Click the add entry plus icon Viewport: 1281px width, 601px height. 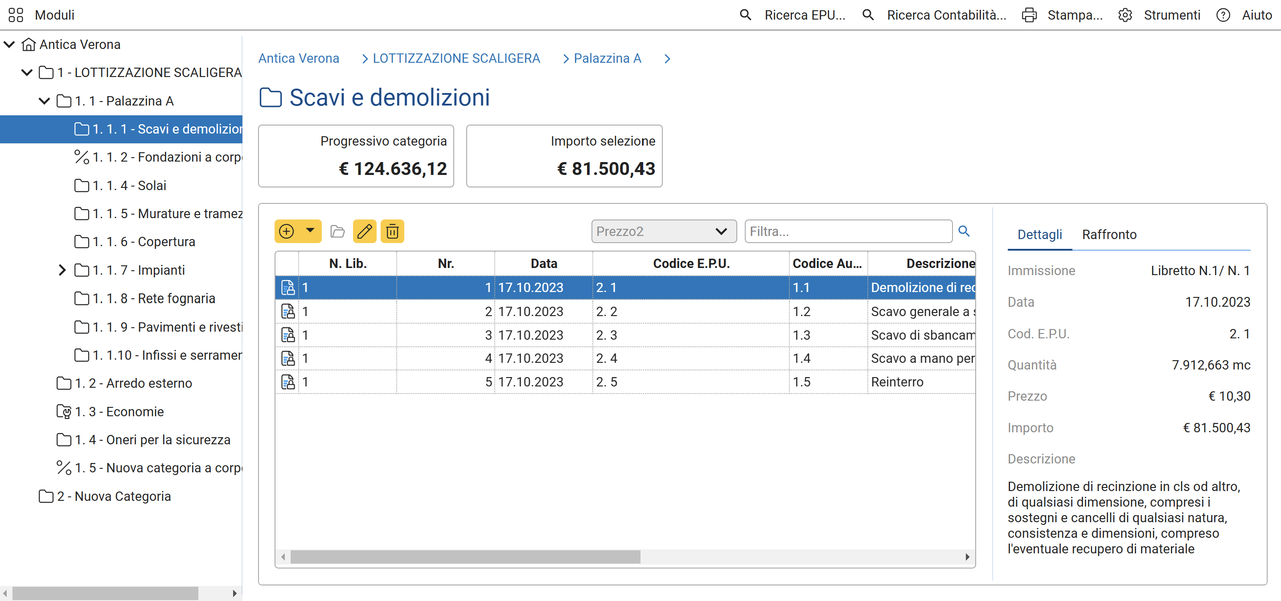287,231
